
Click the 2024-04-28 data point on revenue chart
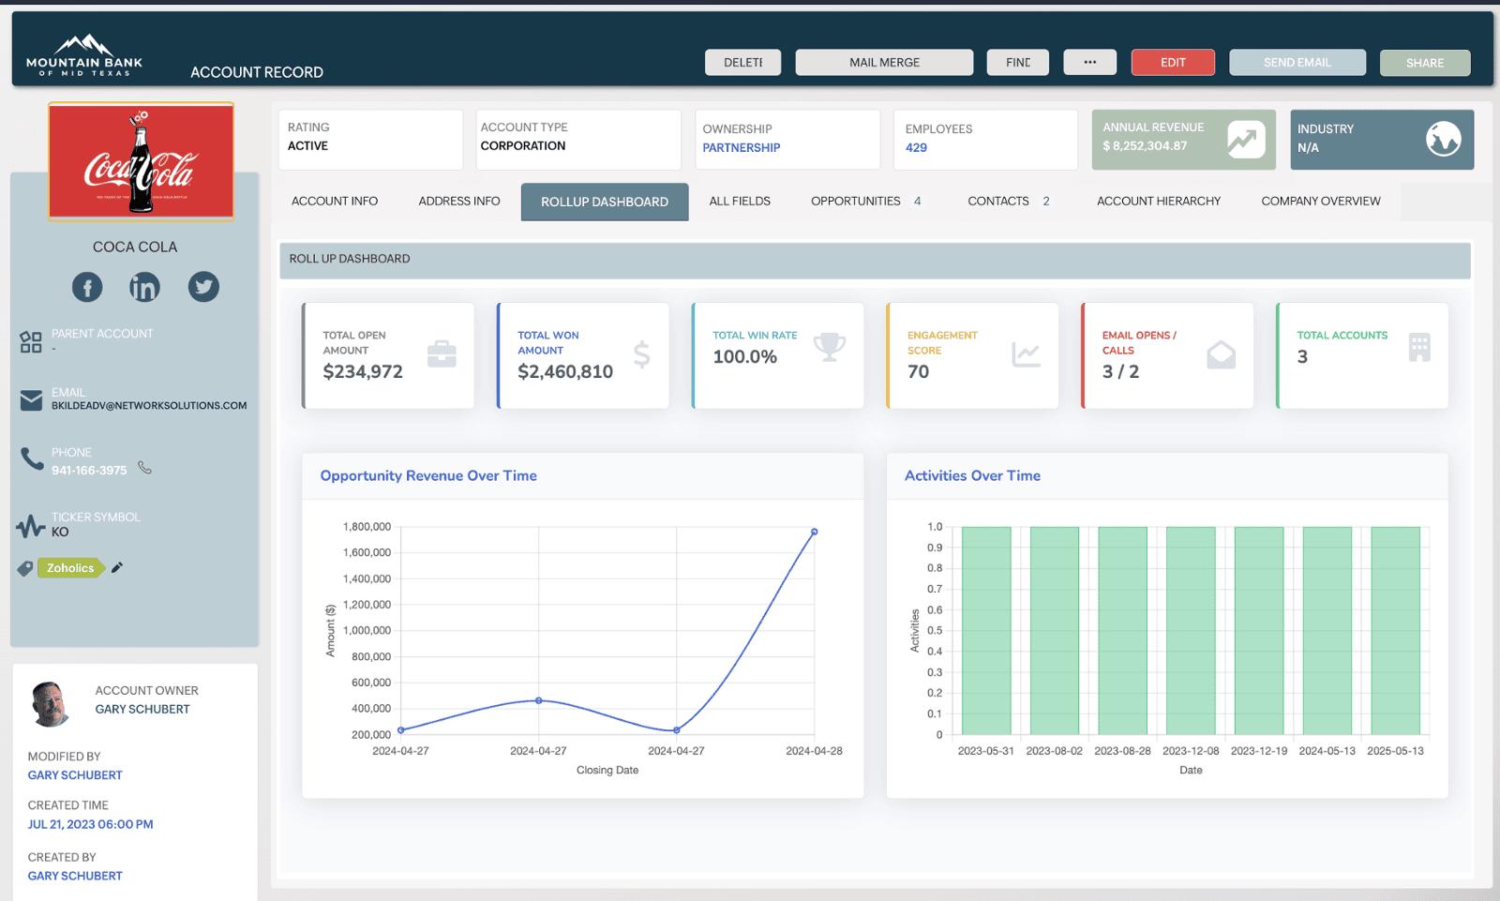pyautogui.click(x=814, y=532)
